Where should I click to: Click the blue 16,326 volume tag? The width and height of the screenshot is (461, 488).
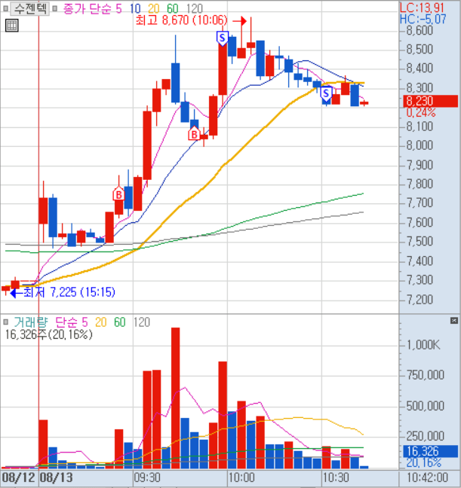(429, 451)
